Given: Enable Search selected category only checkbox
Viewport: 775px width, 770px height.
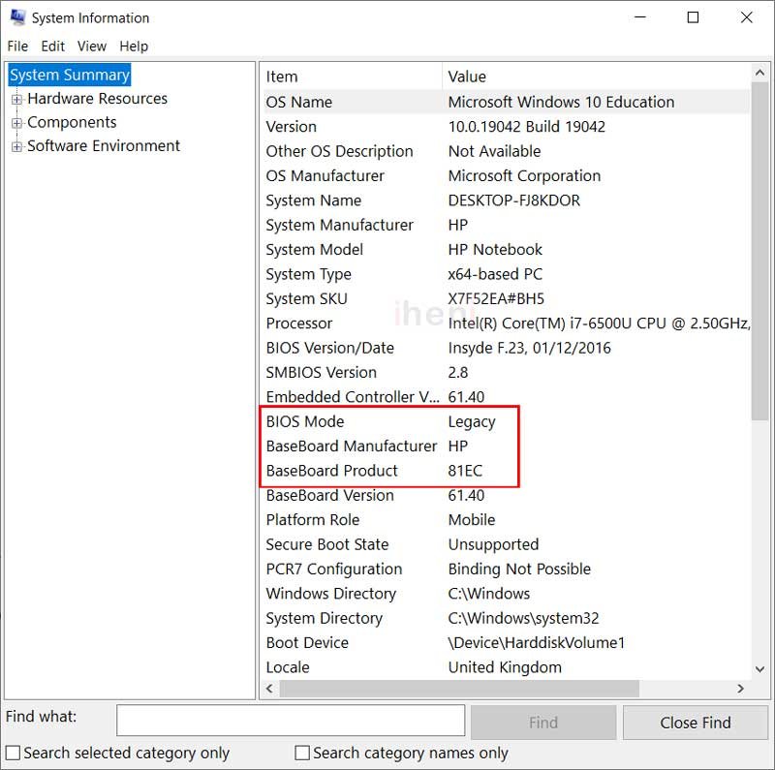Looking at the screenshot, I should pyautogui.click(x=13, y=753).
